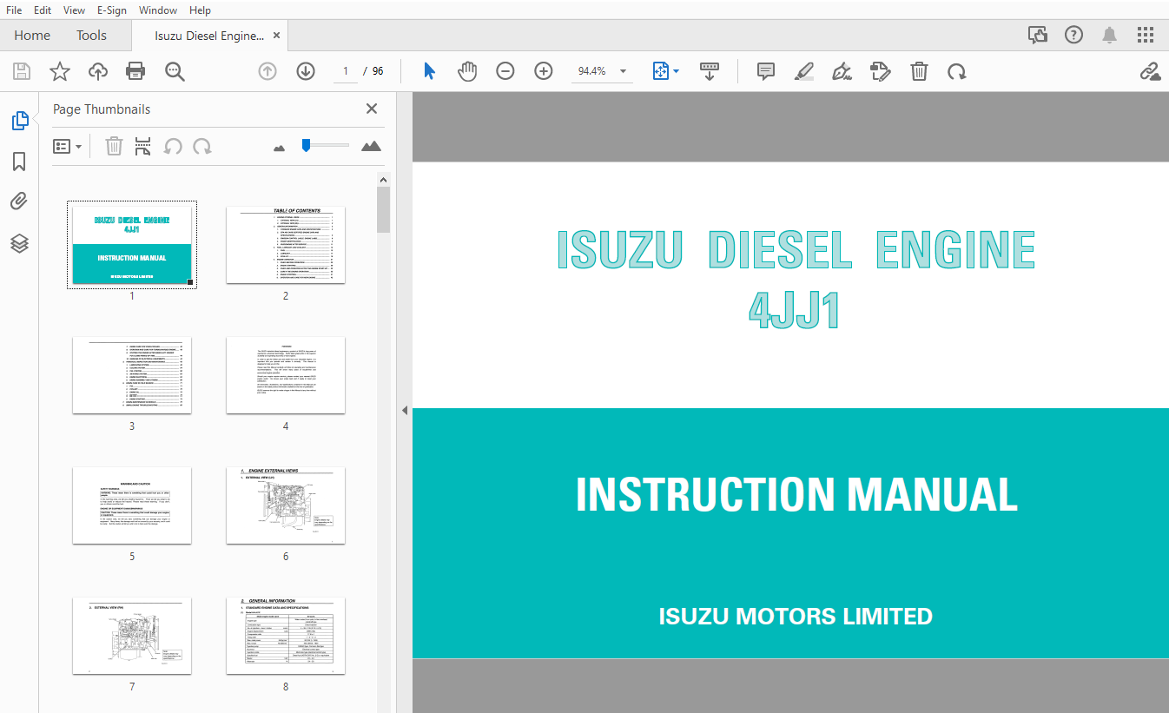Open the Edit menu
Screen dimensions: 1169x713
click(43, 10)
